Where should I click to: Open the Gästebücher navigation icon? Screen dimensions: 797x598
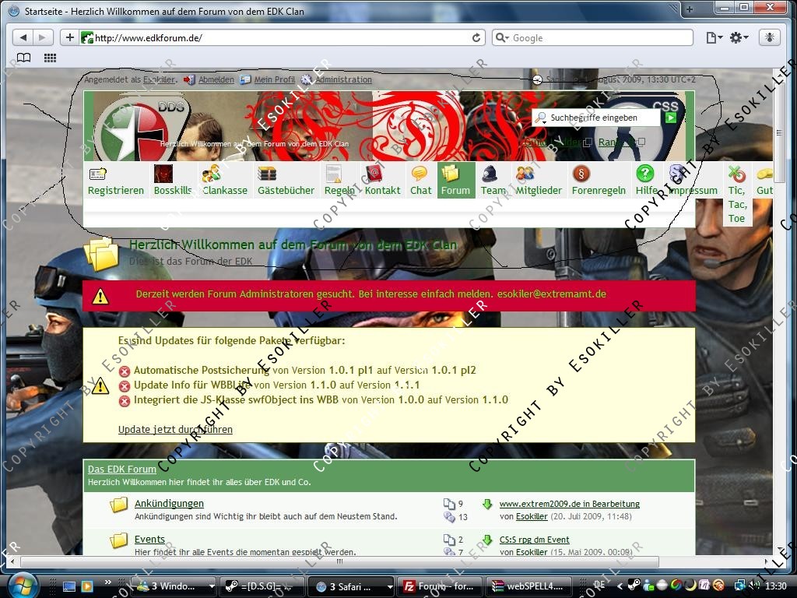click(x=267, y=174)
